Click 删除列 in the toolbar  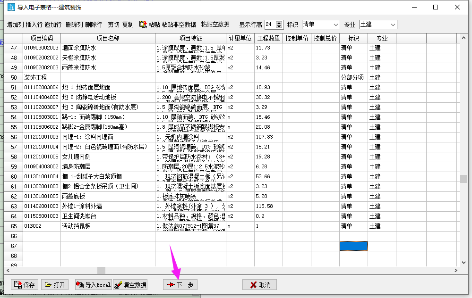[x=74, y=25]
